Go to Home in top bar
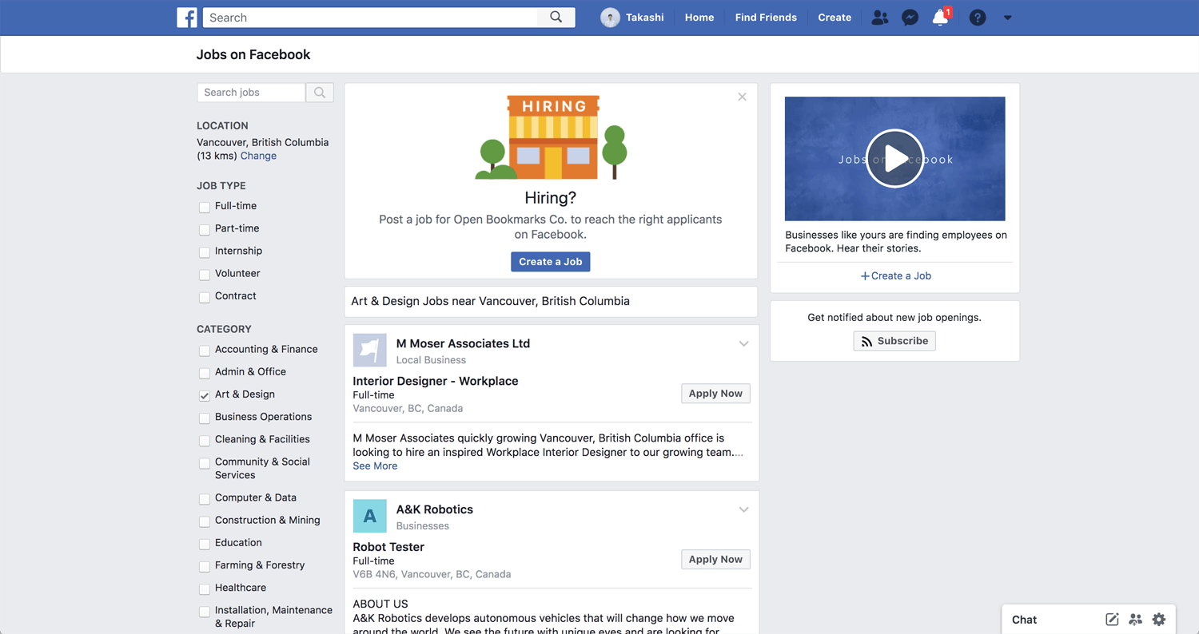The width and height of the screenshot is (1199, 634). 699,18
